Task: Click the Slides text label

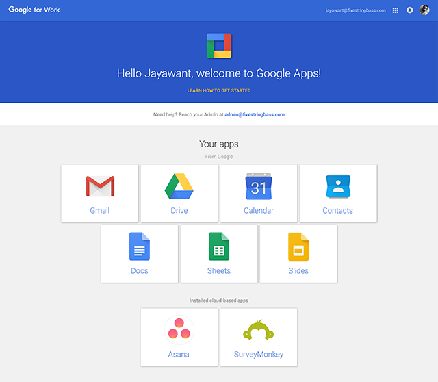Action: 298,271
